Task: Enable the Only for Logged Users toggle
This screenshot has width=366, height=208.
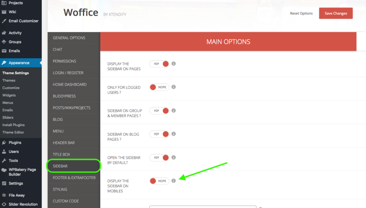Action: click(159, 87)
